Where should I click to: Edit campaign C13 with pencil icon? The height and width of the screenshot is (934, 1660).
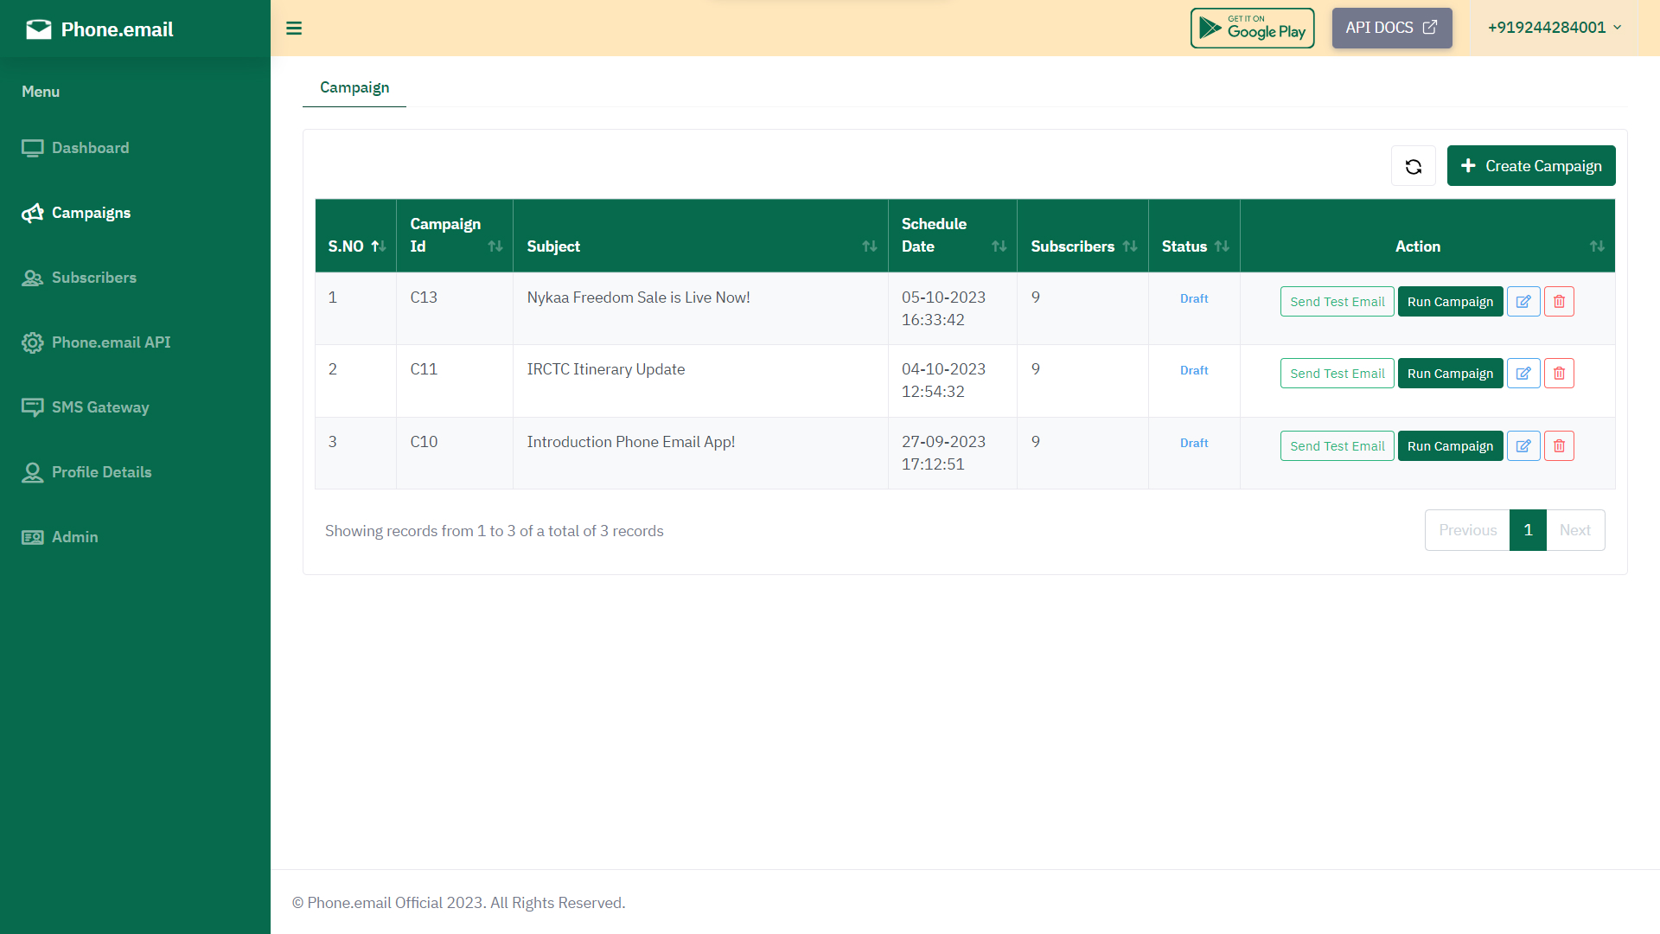[1523, 302]
